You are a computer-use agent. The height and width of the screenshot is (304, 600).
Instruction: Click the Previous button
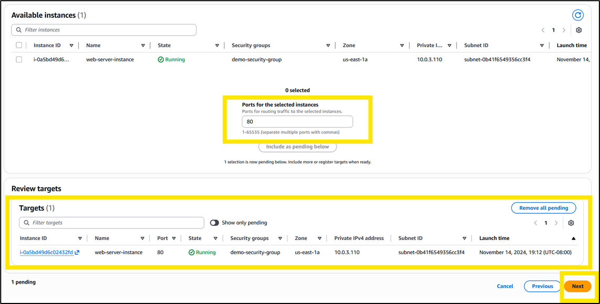[542, 286]
